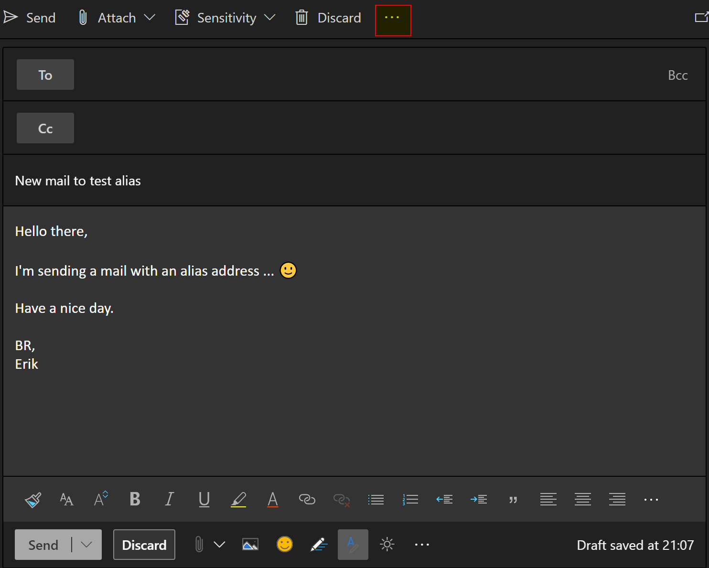The image size is (709, 568).
Task: Increase the paragraph indent
Action: click(479, 500)
